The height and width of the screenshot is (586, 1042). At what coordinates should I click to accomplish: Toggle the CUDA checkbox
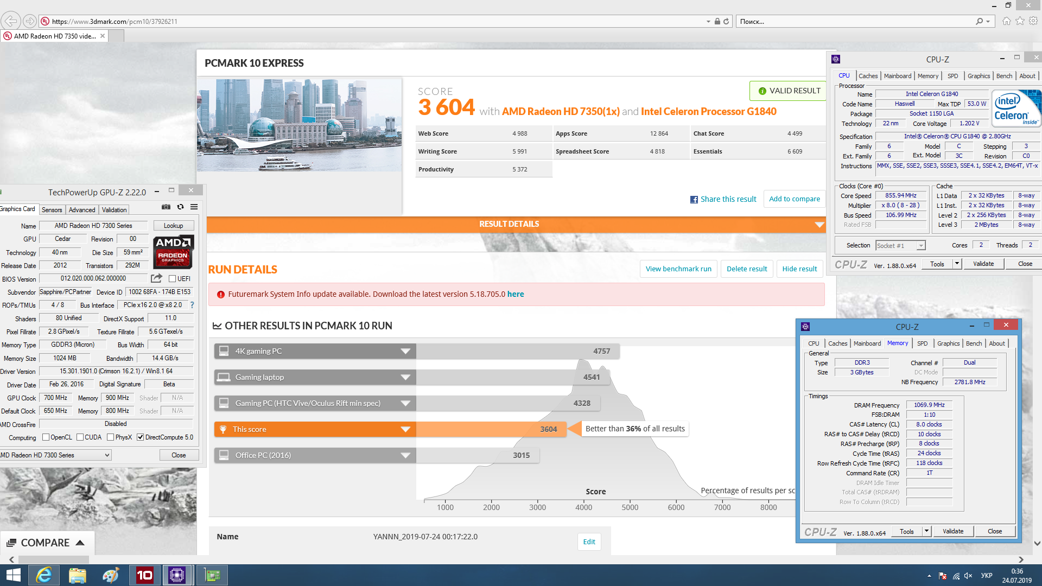point(80,437)
